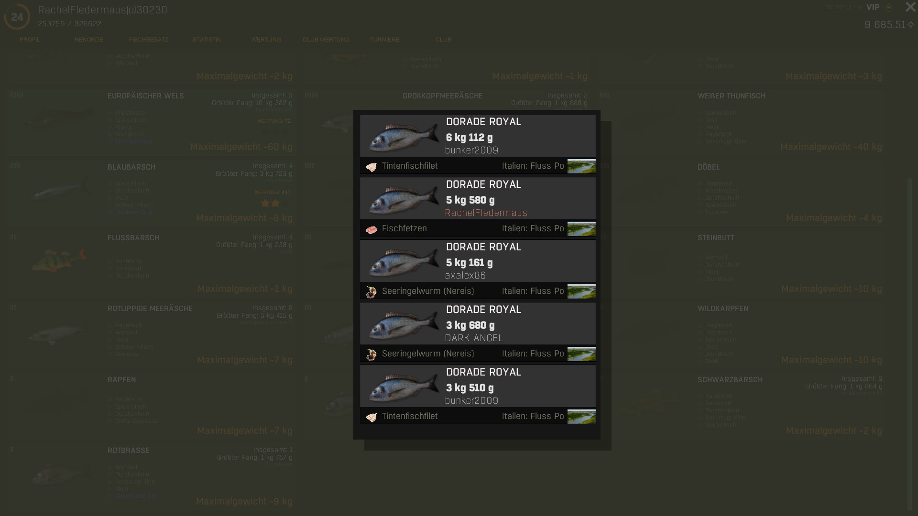Image resolution: width=918 pixels, height=516 pixels.
Task: Click Fluss Po location thumbnail in first entry
Action: [x=581, y=166]
